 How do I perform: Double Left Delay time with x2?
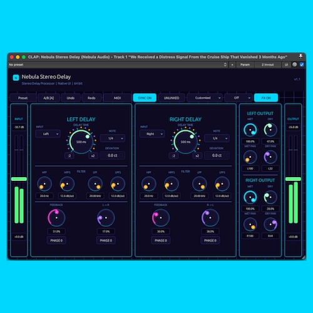click(x=93, y=156)
